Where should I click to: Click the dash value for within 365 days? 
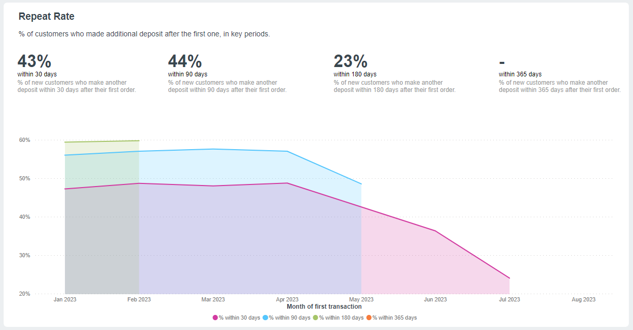point(502,61)
